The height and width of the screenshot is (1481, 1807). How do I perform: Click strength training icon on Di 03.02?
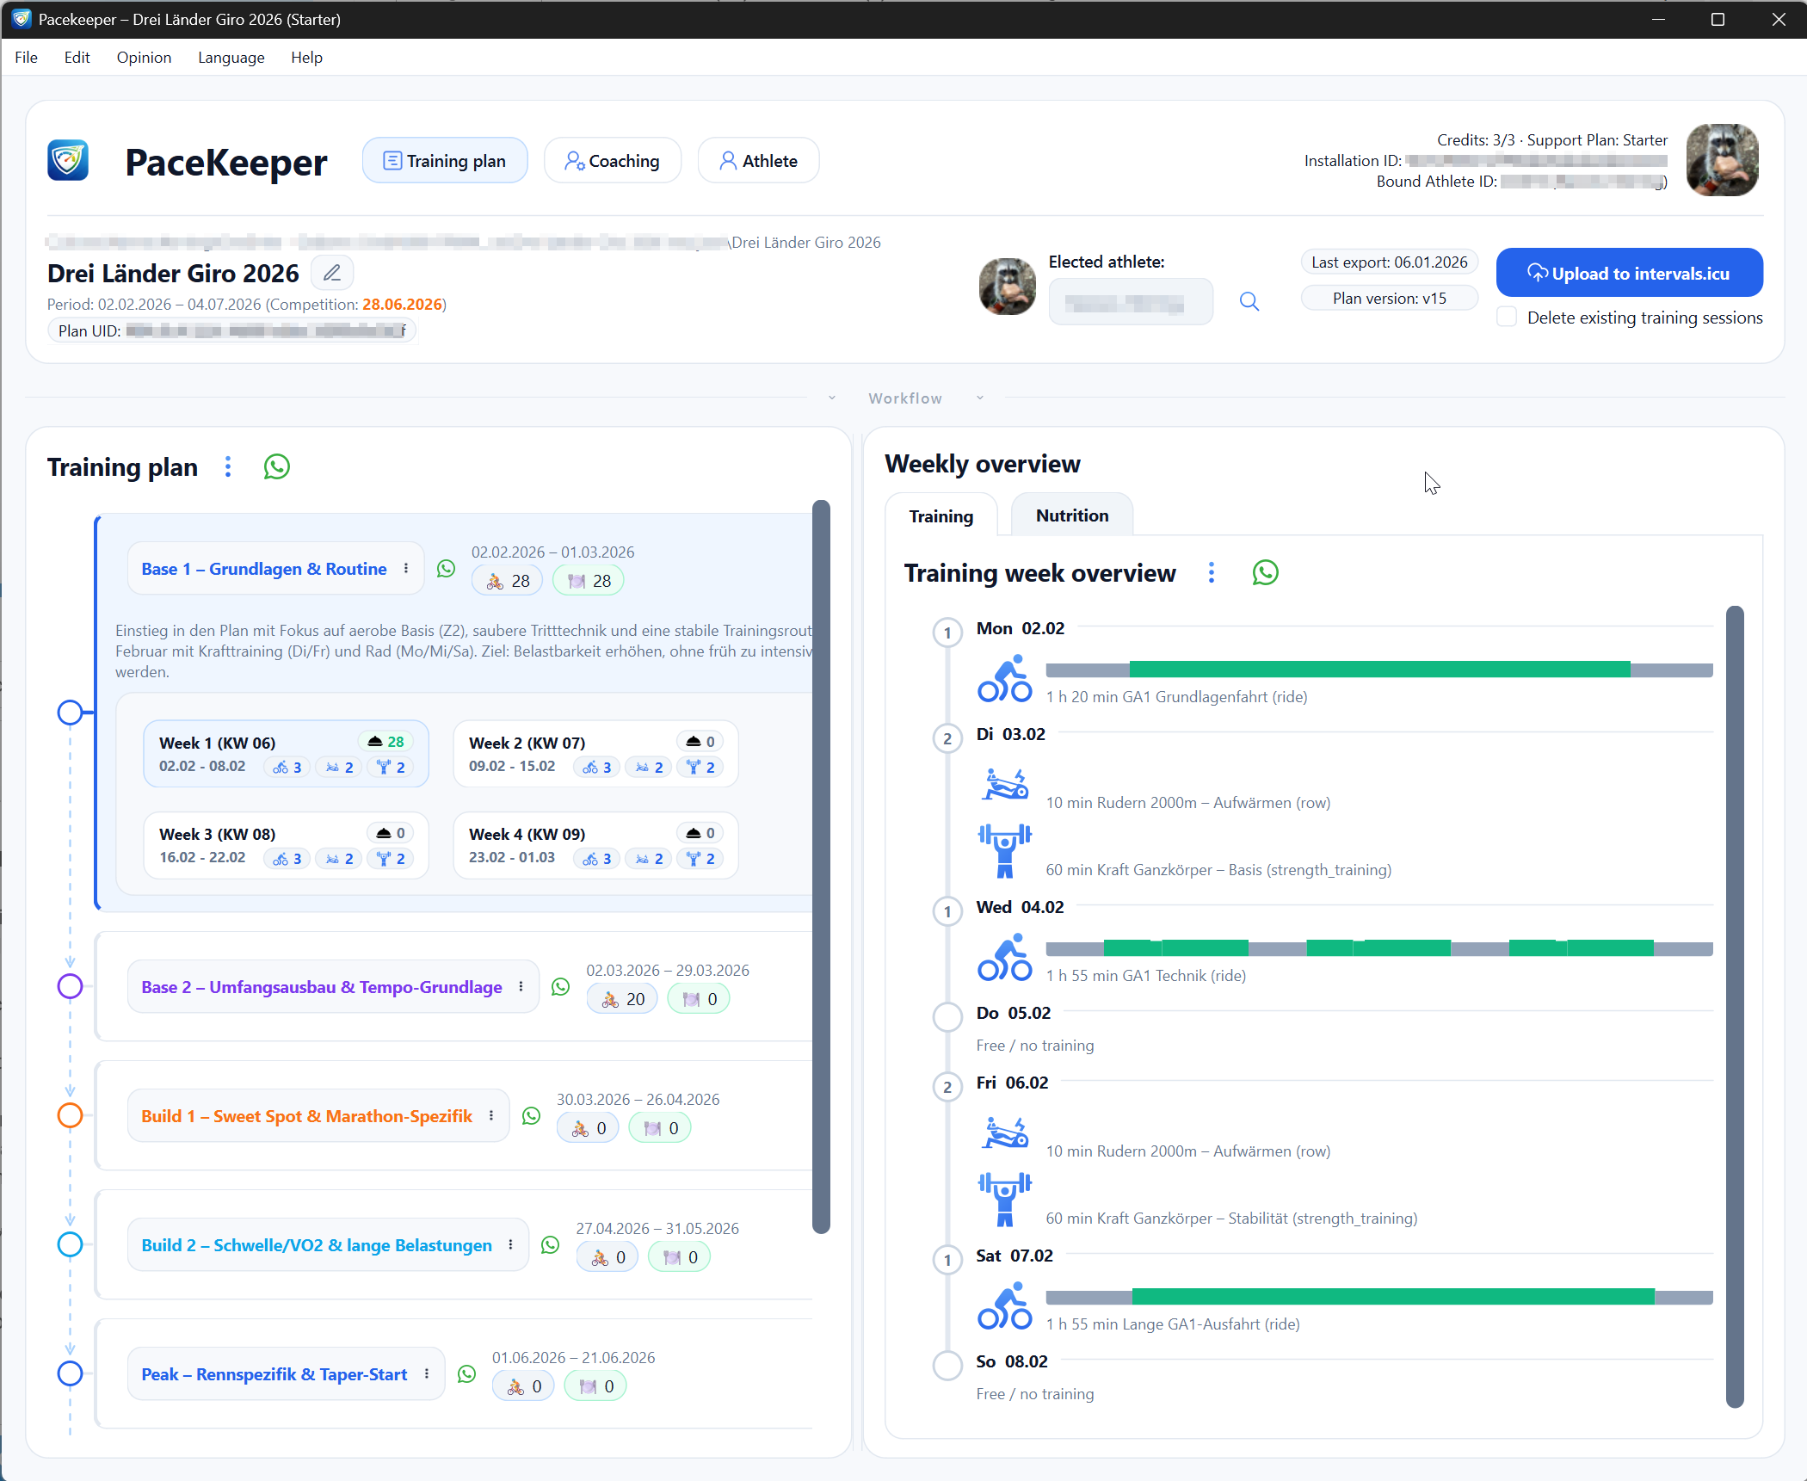coord(1003,850)
